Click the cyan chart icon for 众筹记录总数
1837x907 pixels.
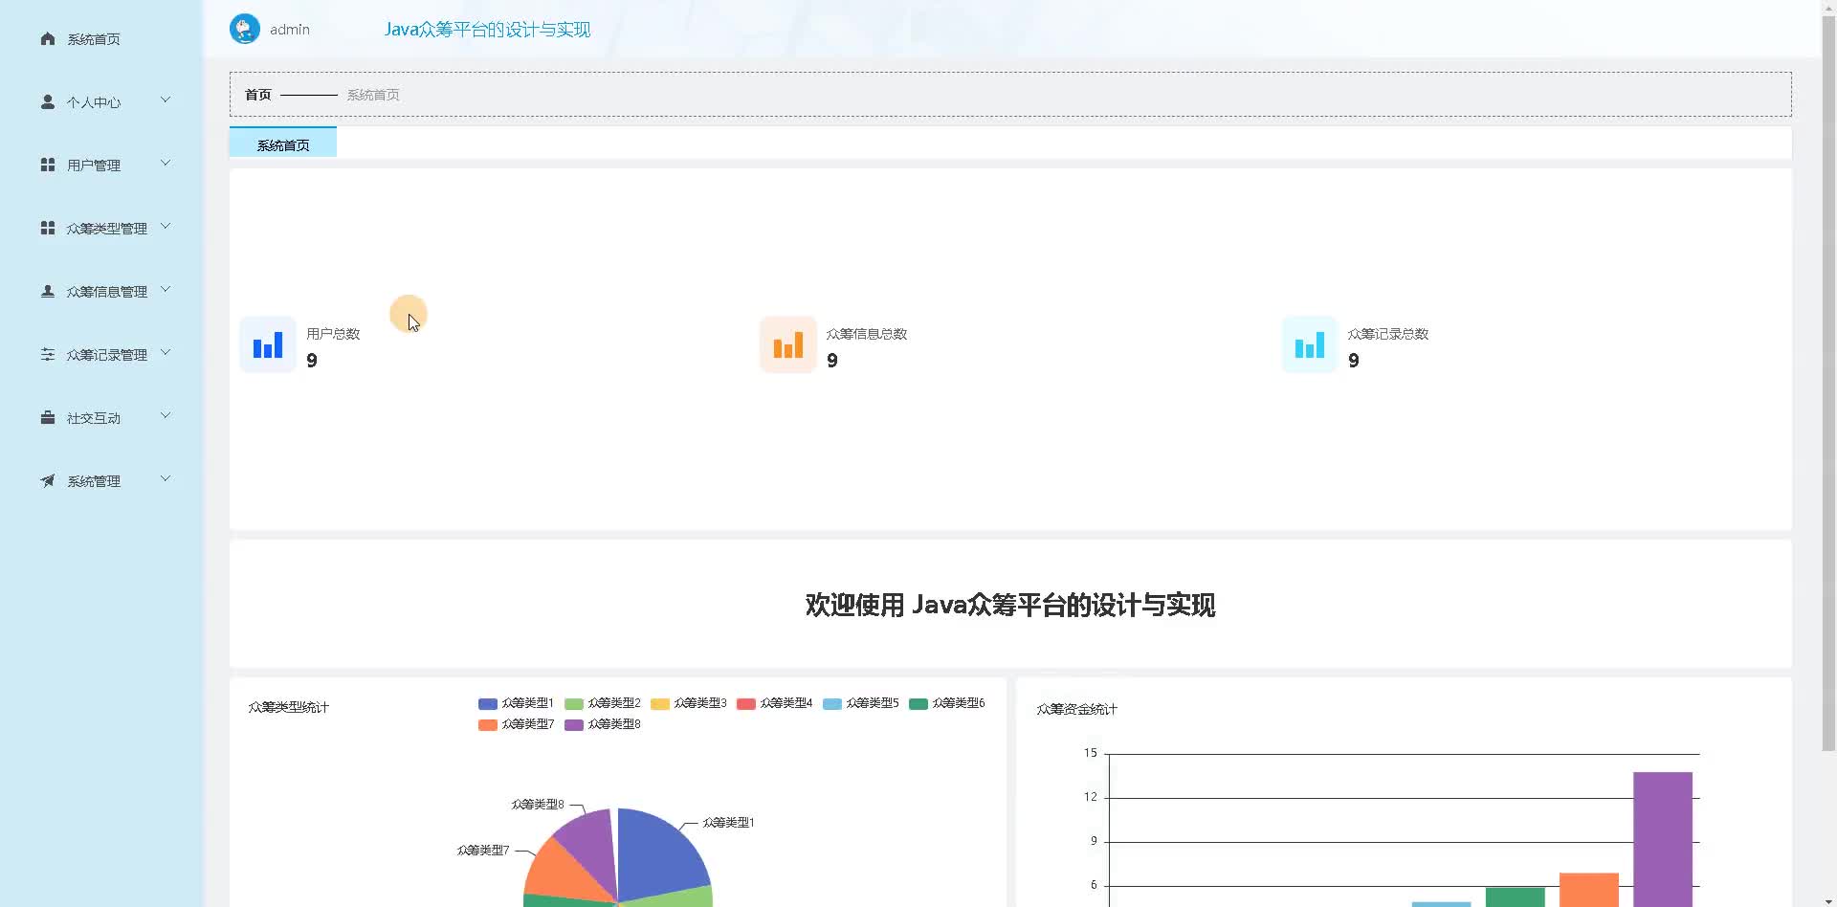(1309, 344)
